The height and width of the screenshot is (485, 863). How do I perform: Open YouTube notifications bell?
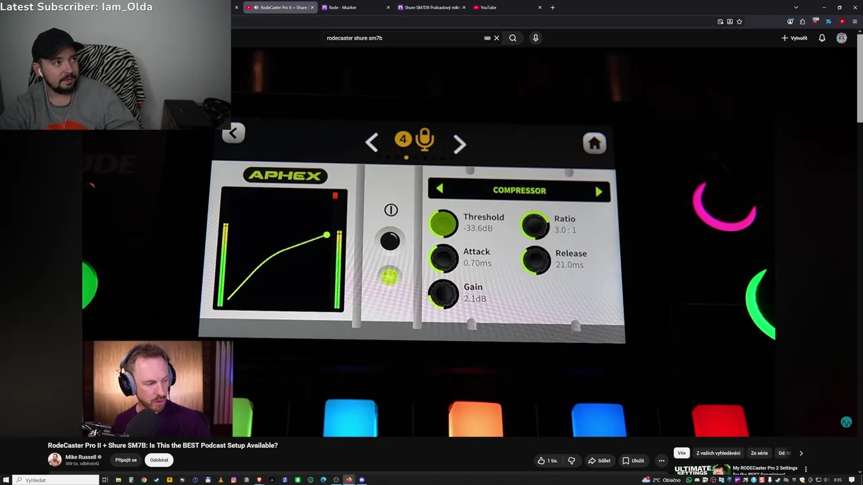click(822, 38)
